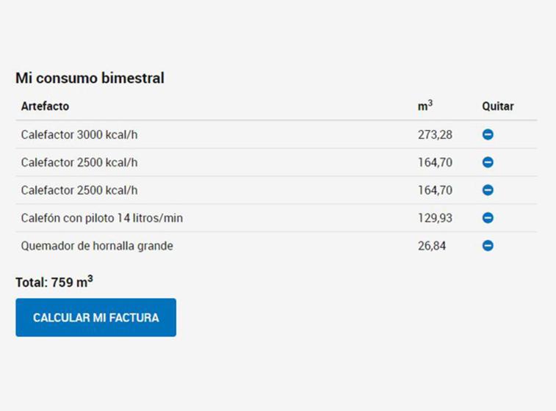Remove the second Calefactor 2500 kcal/h entry
Viewport: 556px width, 411px height.
pyautogui.click(x=488, y=190)
